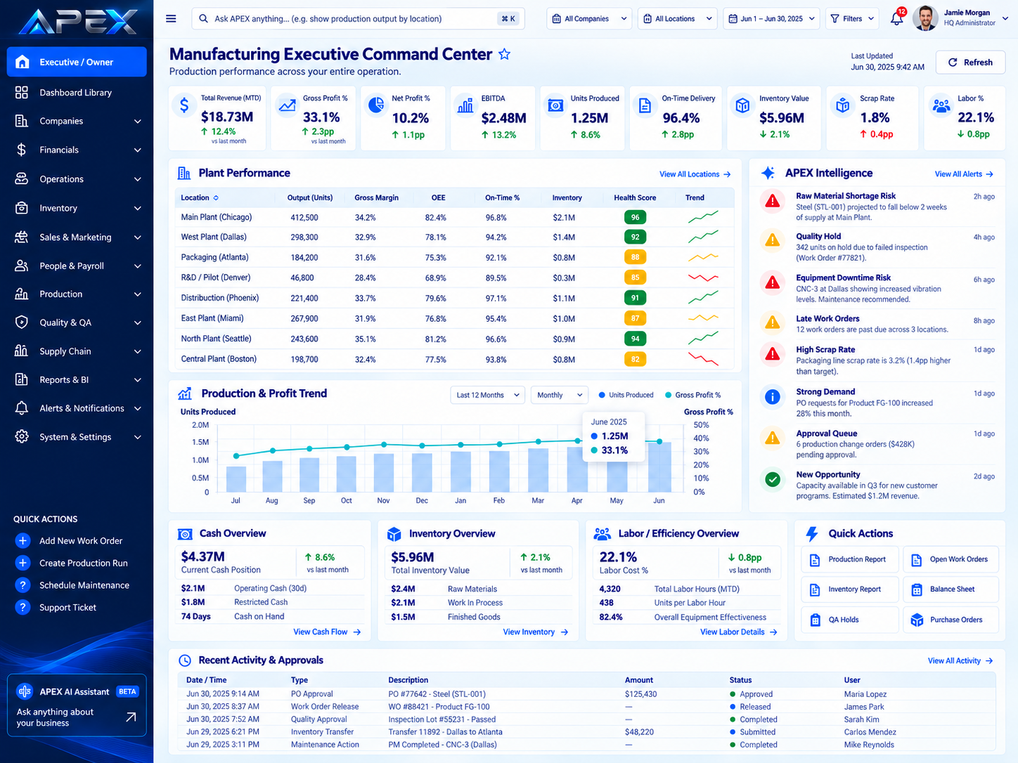Open the APEX AI Assistant arrow icon
Screen dimensions: 1018x763
point(131,717)
